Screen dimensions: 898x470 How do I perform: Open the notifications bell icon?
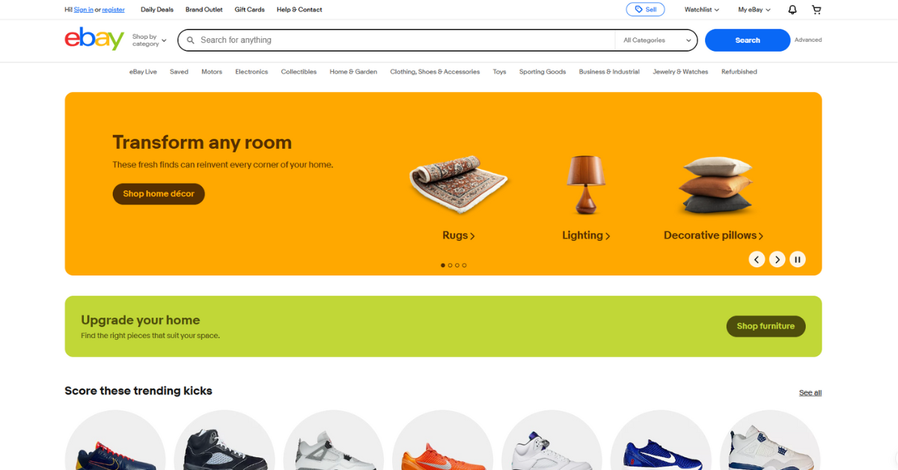pos(792,10)
